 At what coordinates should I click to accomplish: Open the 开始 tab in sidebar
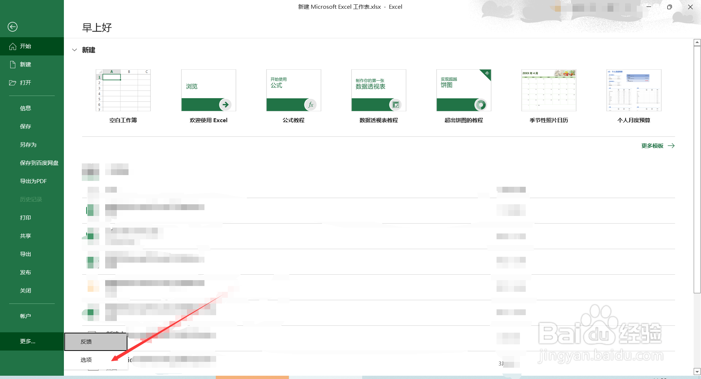(32, 46)
